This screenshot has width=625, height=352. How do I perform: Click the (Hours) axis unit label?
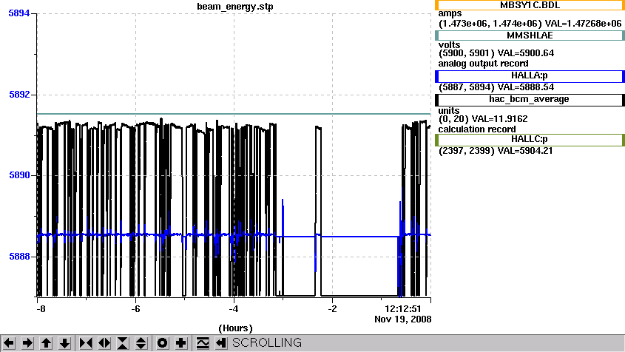click(235, 328)
